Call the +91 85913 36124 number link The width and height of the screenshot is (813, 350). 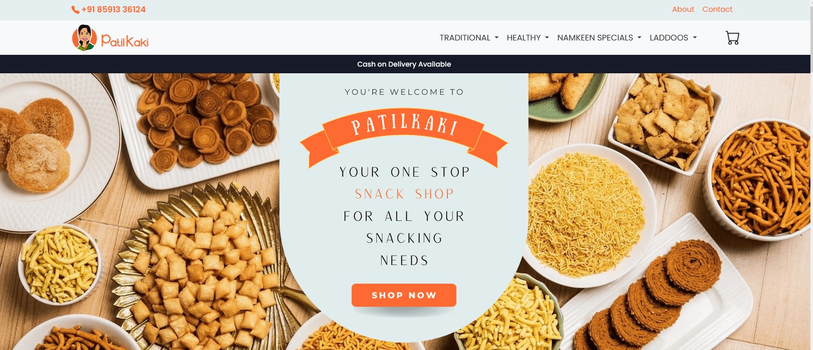(114, 10)
